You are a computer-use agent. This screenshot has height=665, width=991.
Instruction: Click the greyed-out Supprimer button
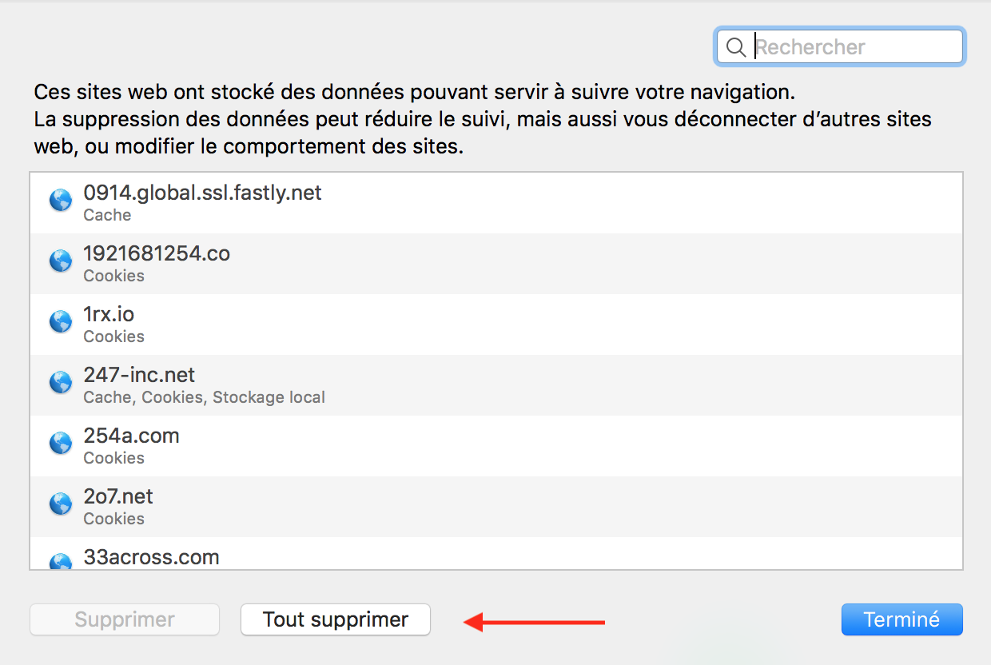[125, 619]
